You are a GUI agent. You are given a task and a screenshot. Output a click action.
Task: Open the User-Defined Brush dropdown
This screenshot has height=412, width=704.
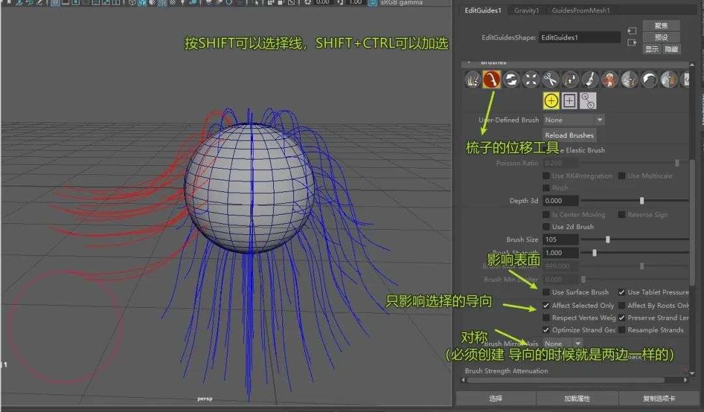coord(574,120)
